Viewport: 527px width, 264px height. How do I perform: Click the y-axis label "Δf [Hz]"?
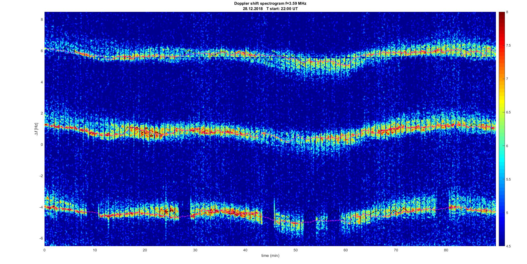36,129
